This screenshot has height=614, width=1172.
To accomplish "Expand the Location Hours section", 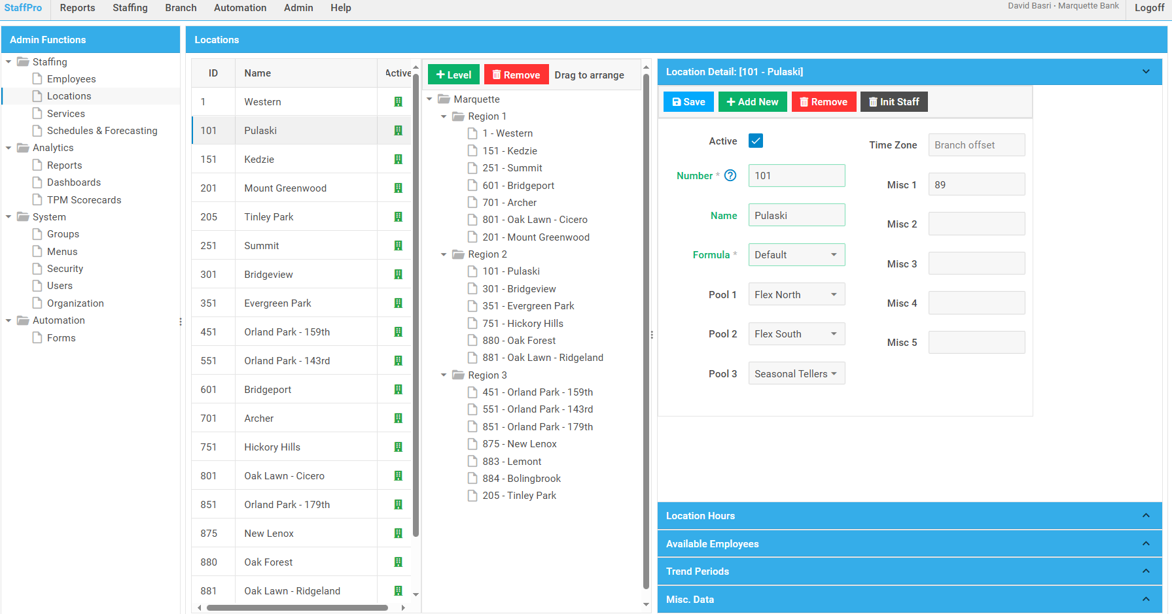I will pyautogui.click(x=909, y=516).
